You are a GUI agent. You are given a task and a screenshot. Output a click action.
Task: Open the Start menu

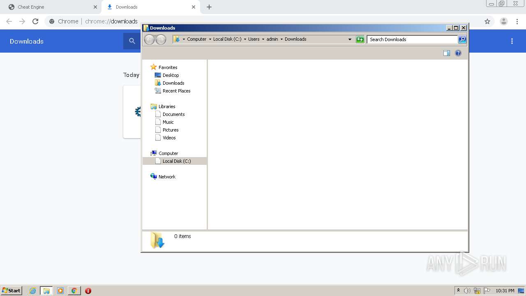point(12,291)
